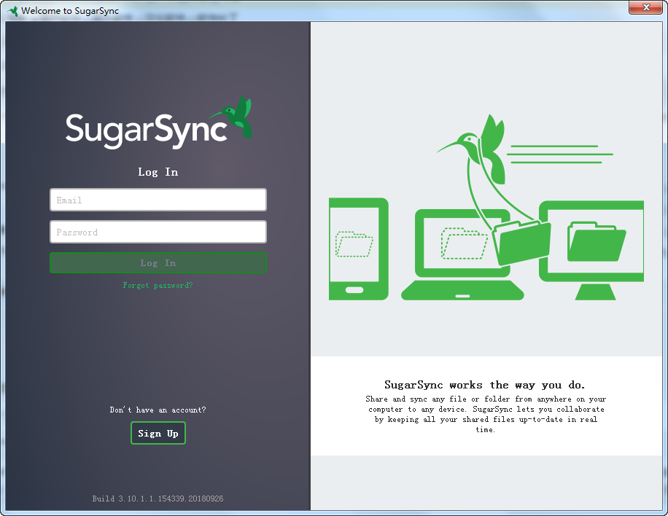668x516 pixels.
Task: Focus the Password input field
Action: (158, 232)
